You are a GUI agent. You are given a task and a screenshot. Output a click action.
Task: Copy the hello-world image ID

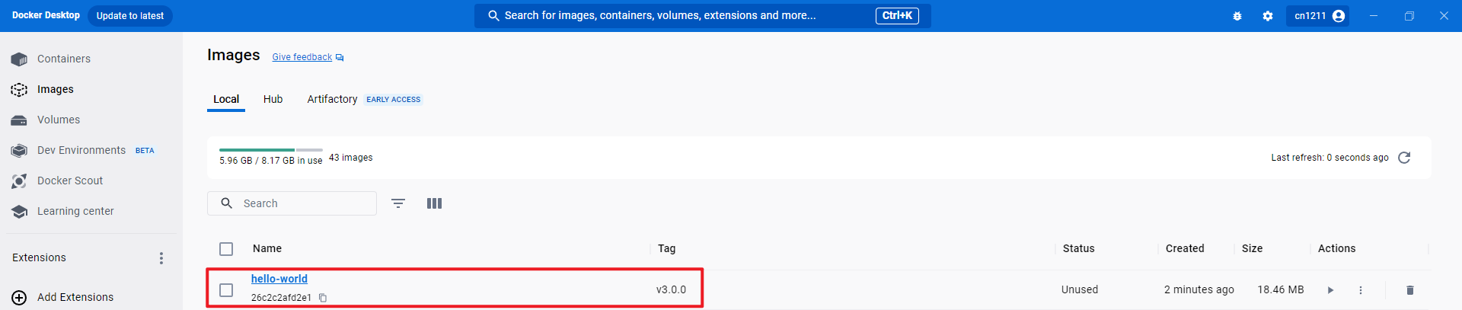coord(323,298)
